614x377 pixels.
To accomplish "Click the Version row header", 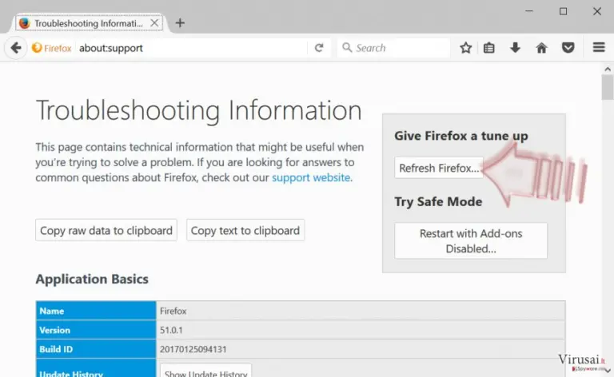I will (x=96, y=330).
